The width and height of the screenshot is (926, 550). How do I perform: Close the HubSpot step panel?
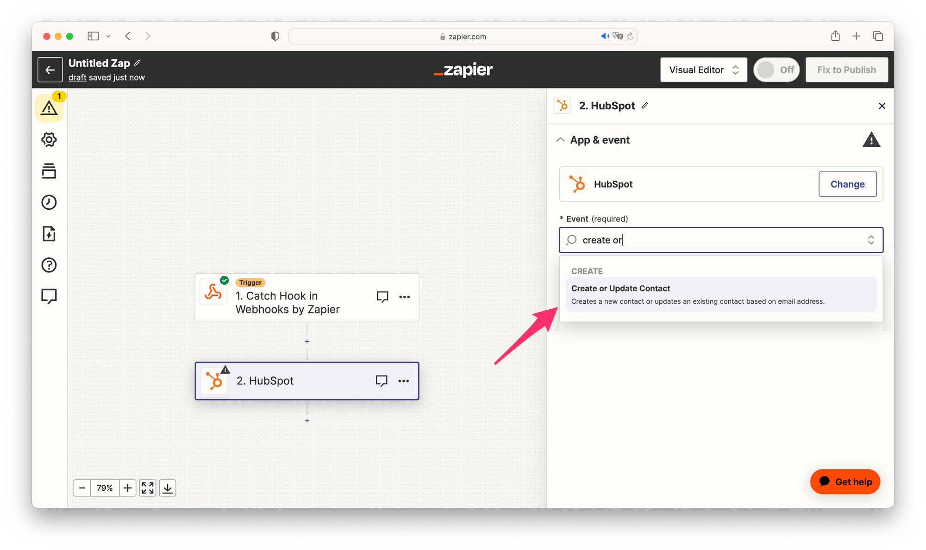click(x=882, y=106)
